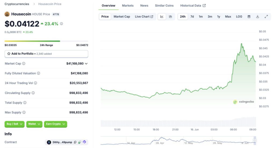275x148 pixels.
Task: Toggle LOG scale on chart
Action: pyautogui.click(x=239, y=17)
